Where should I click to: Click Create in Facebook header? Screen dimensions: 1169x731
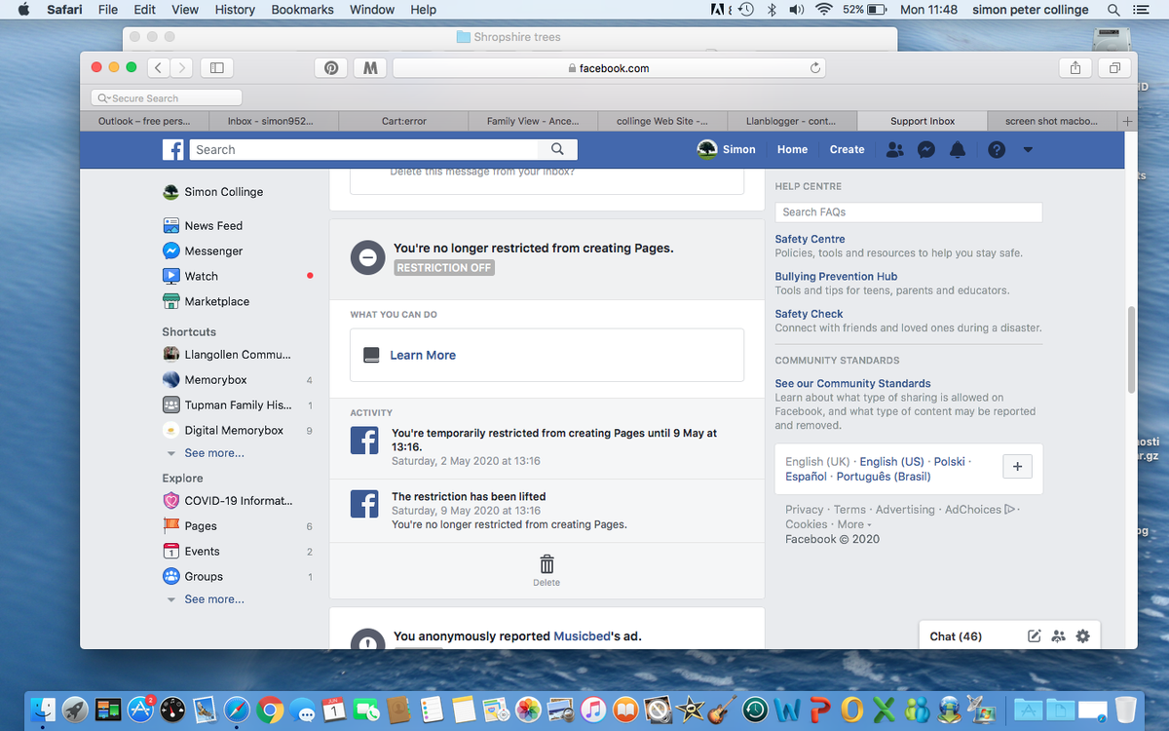[847, 149]
